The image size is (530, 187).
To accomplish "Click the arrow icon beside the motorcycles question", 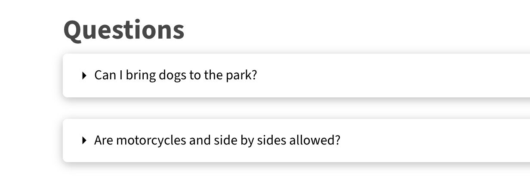I will coord(84,141).
